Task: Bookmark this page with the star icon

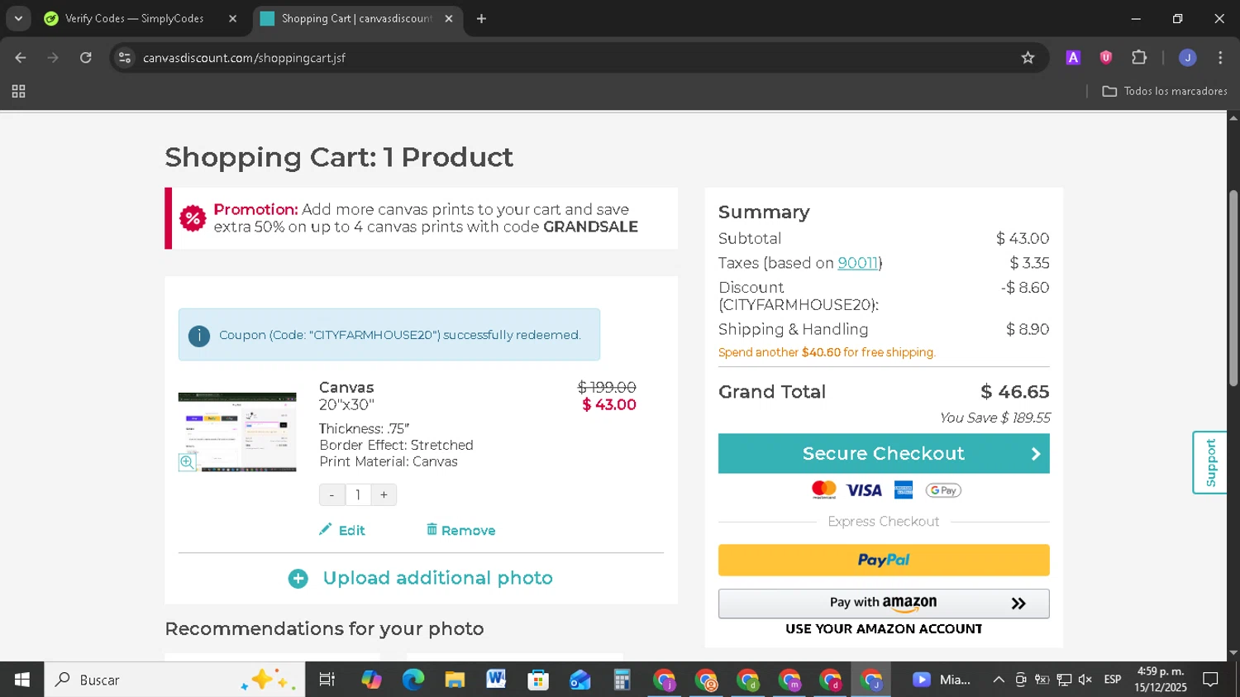Action: [1028, 58]
